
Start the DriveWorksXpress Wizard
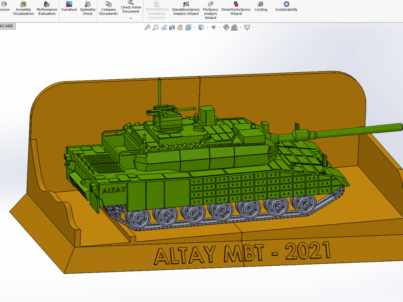[x=236, y=8]
